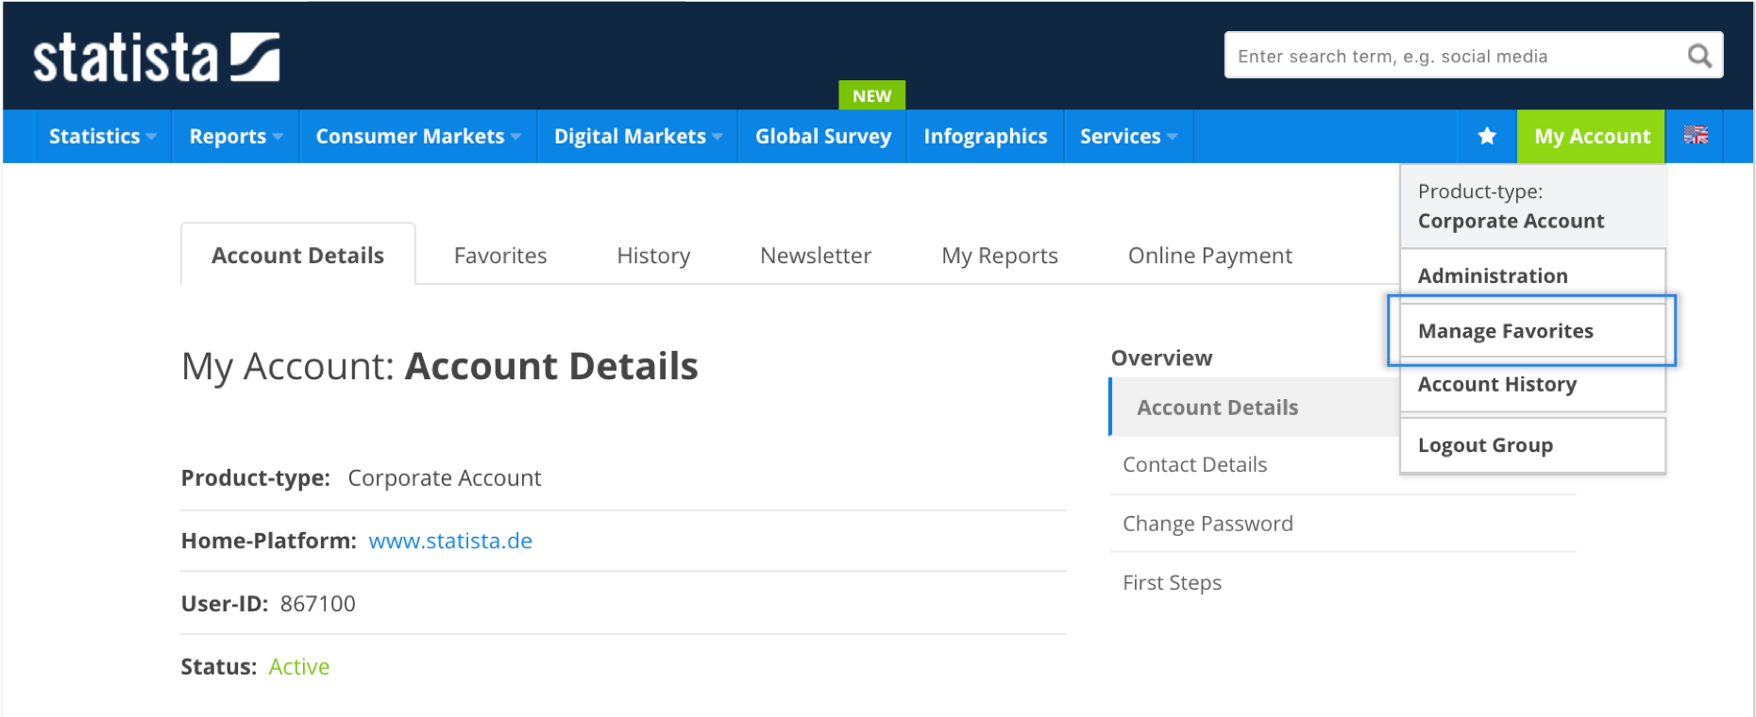Click the UK flag language icon
Image resolution: width=1756 pixels, height=717 pixels.
1696,136
